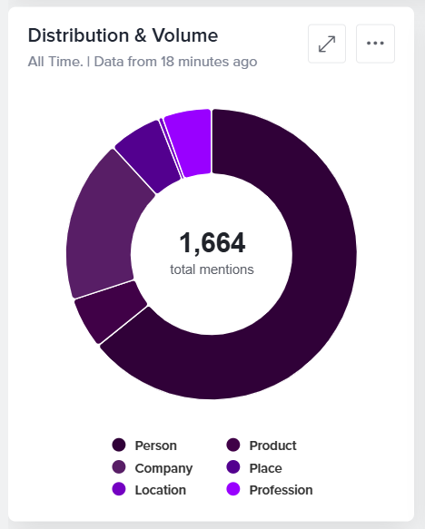
Task: Click the Company legend label
Action: tap(163, 468)
